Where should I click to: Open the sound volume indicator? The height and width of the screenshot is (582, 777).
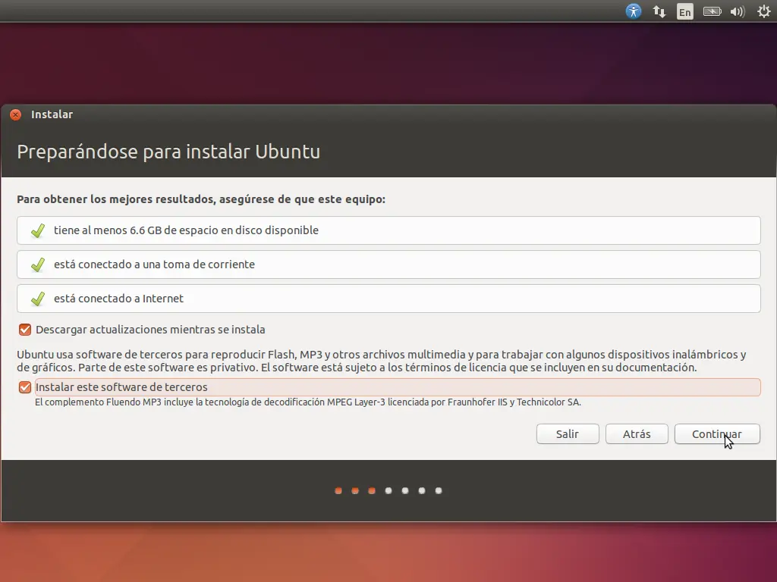[738, 11]
